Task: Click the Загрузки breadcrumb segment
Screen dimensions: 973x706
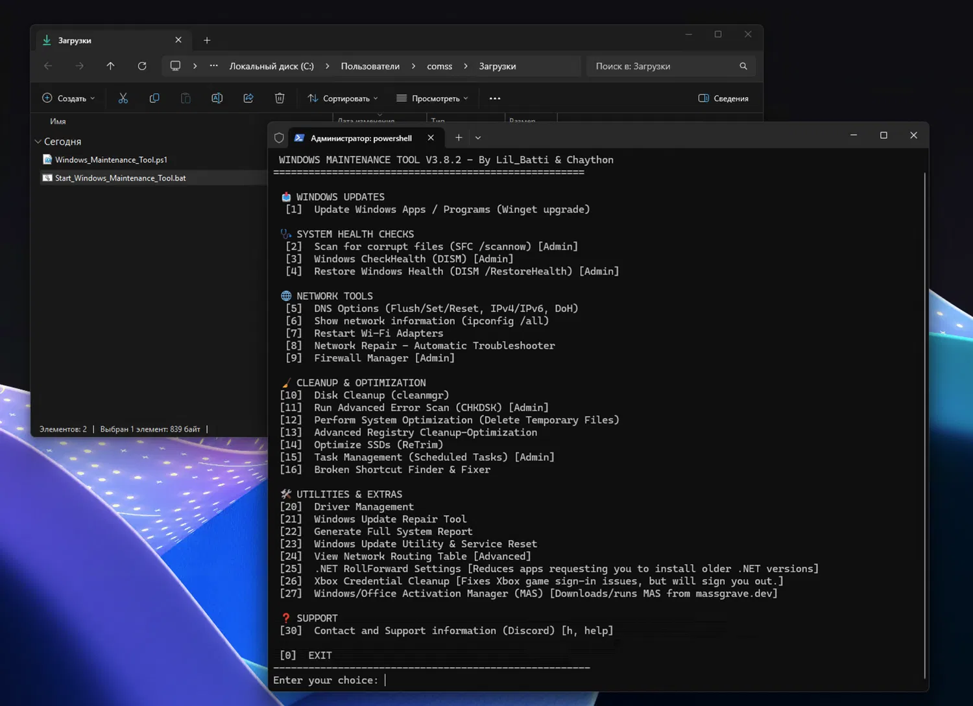Action: tap(498, 66)
